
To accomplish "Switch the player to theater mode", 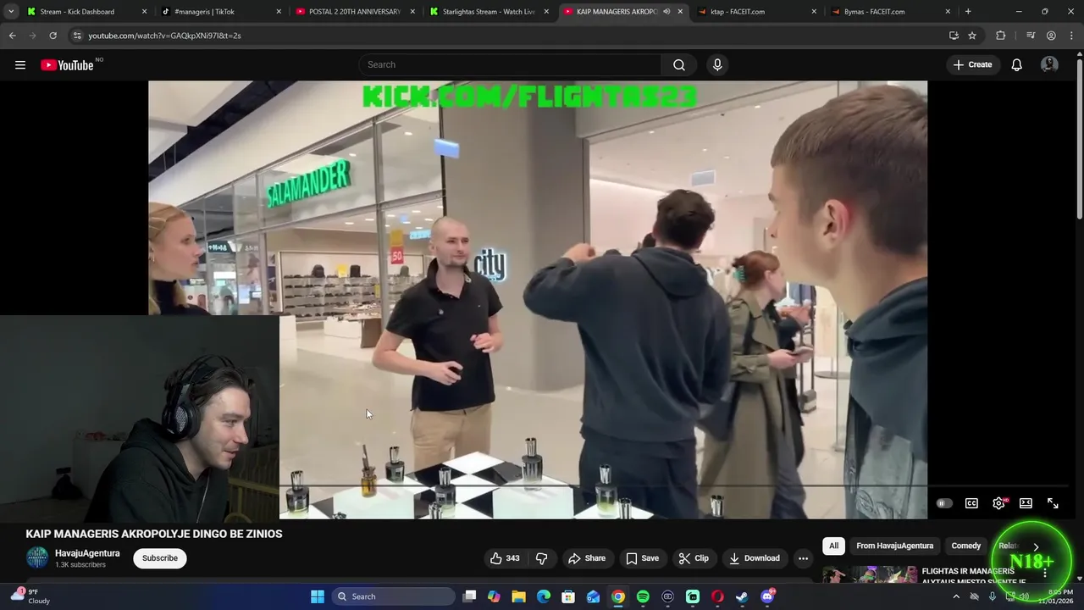I will coord(1026,503).
